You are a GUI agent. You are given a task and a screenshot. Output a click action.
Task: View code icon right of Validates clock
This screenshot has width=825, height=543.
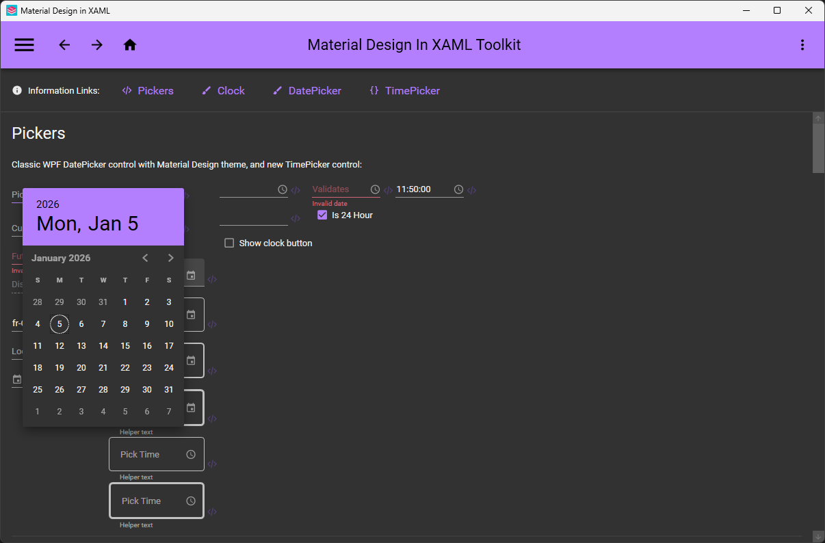[x=388, y=190]
